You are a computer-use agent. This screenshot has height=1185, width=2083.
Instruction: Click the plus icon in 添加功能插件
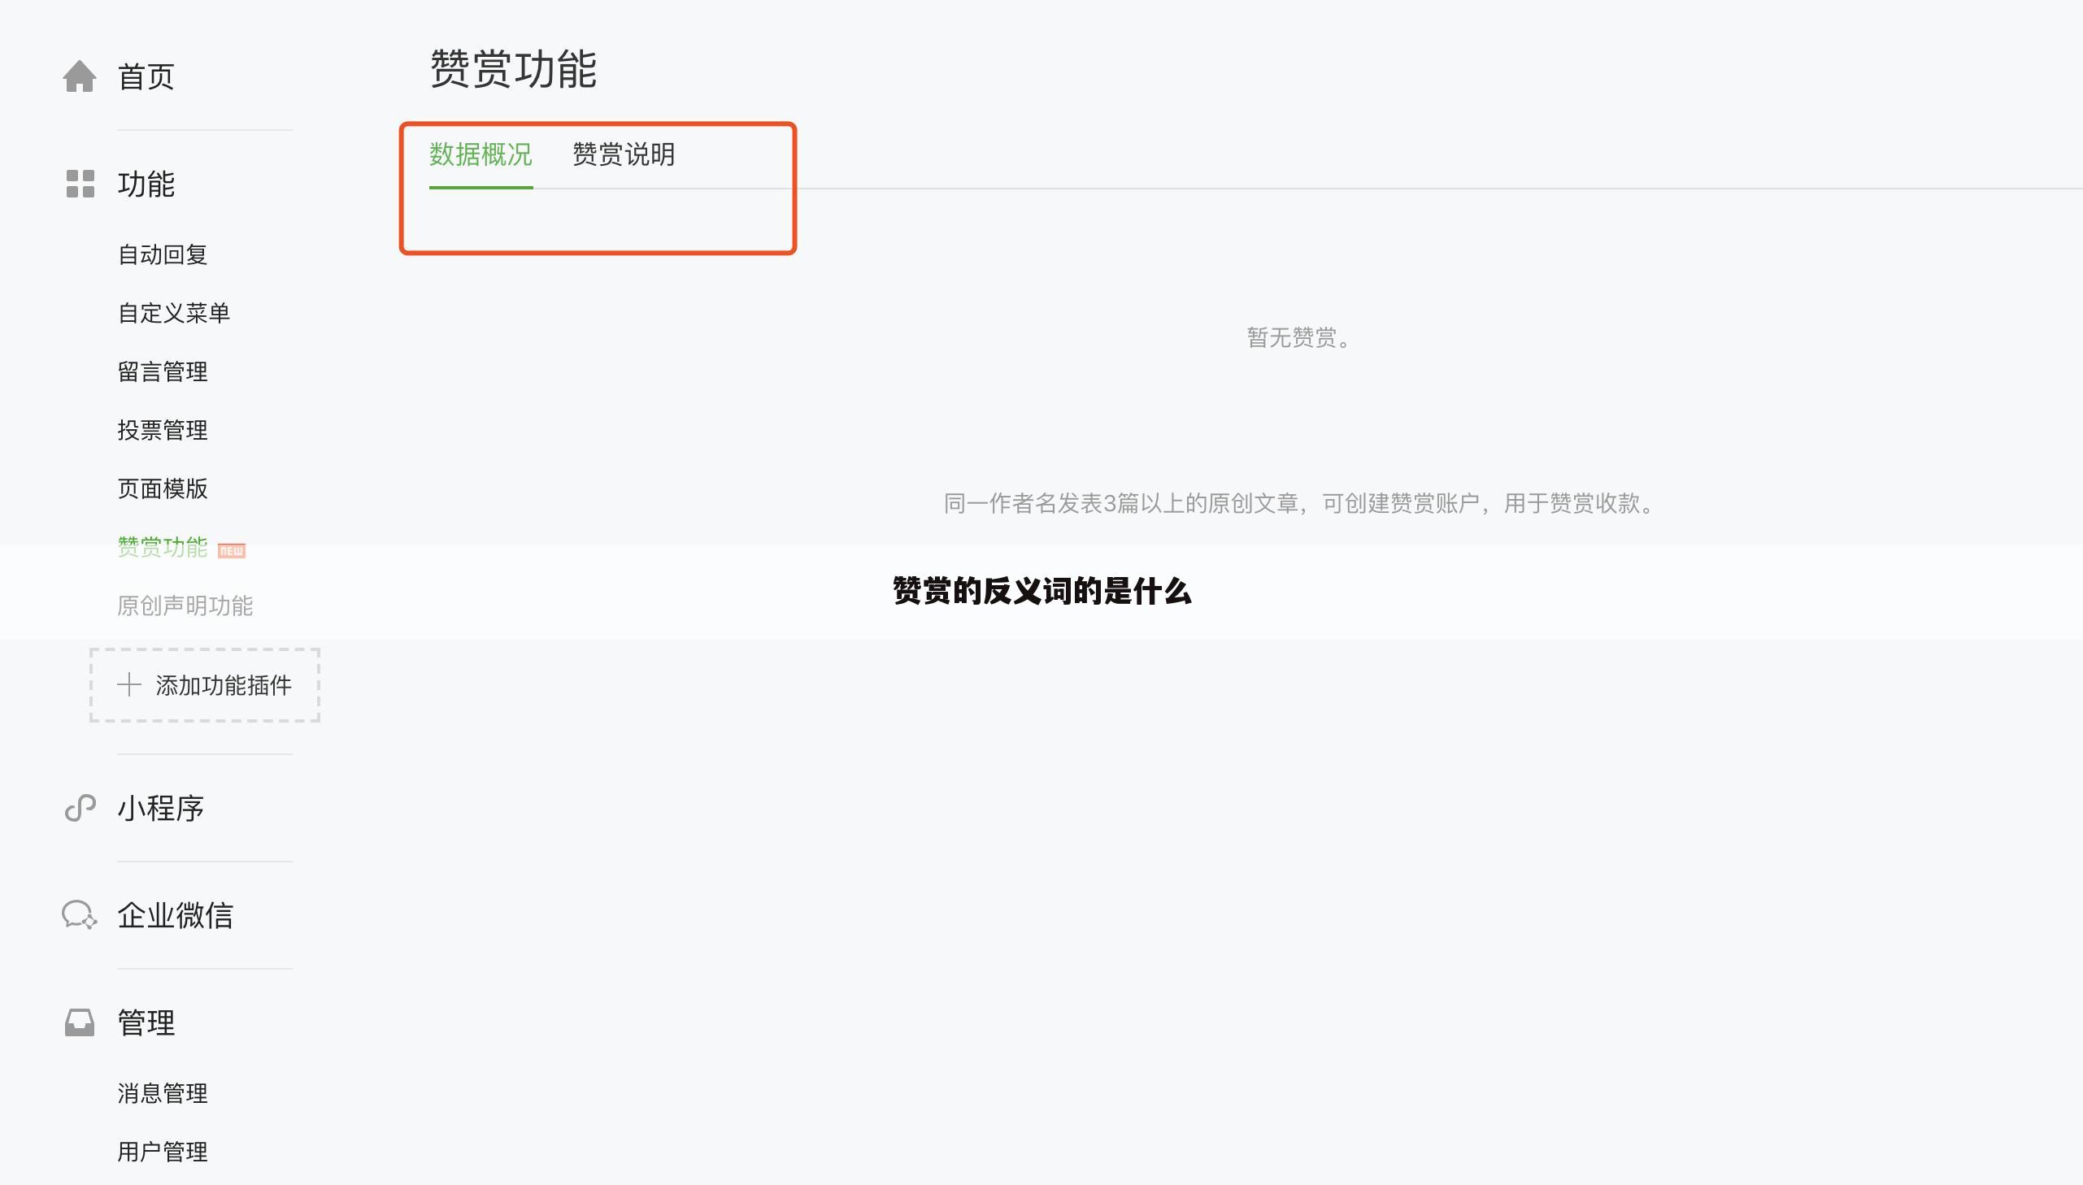pyautogui.click(x=129, y=684)
